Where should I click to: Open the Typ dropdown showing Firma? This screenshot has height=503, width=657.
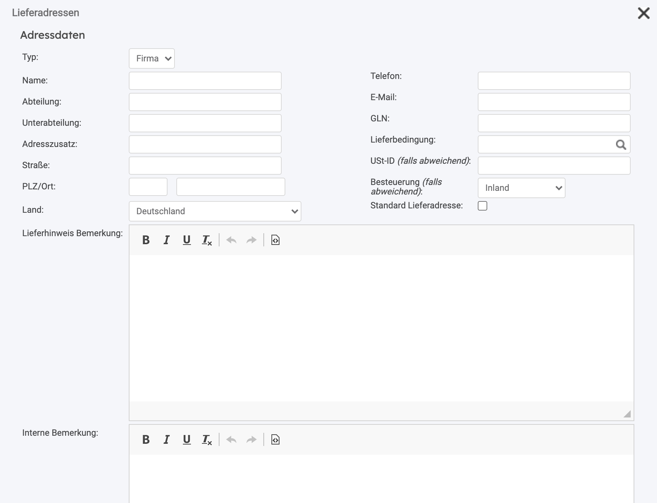click(152, 58)
